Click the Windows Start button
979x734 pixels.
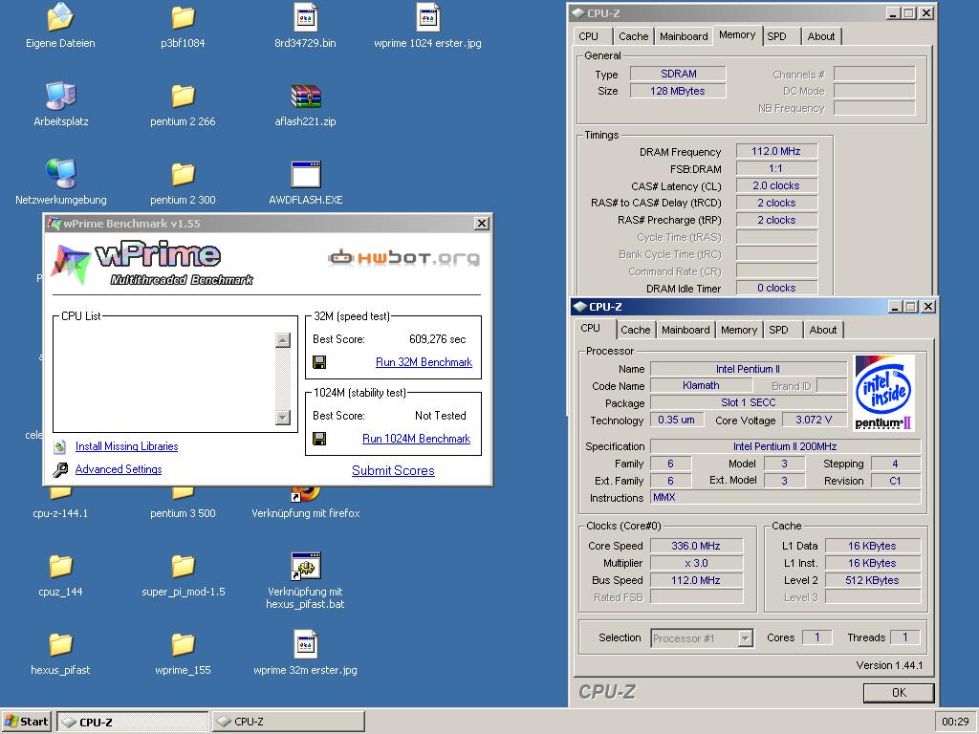26,722
